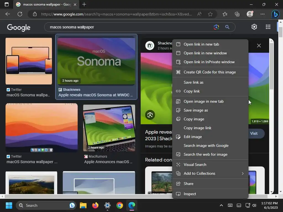Select Save image as
The height and width of the screenshot is (212, 283).
pyautogui.click(x=210, y=110)
